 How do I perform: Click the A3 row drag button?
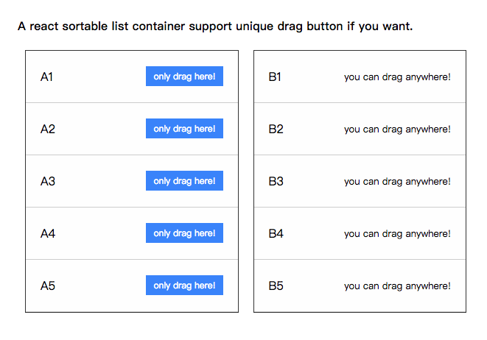[x=184, y=181]
